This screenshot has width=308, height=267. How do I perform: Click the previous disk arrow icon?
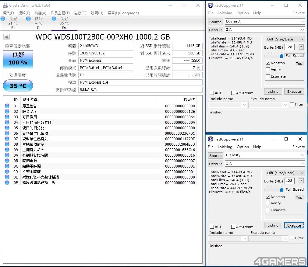click(6, 37)
